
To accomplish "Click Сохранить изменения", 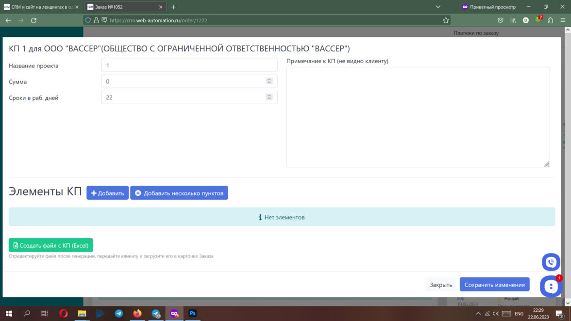I will pos(494,285).
